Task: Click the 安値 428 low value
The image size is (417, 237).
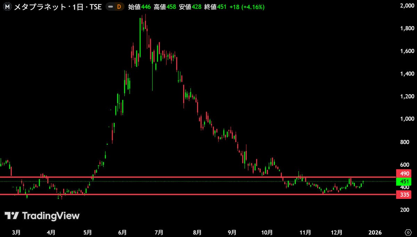Action: point(190,7)
